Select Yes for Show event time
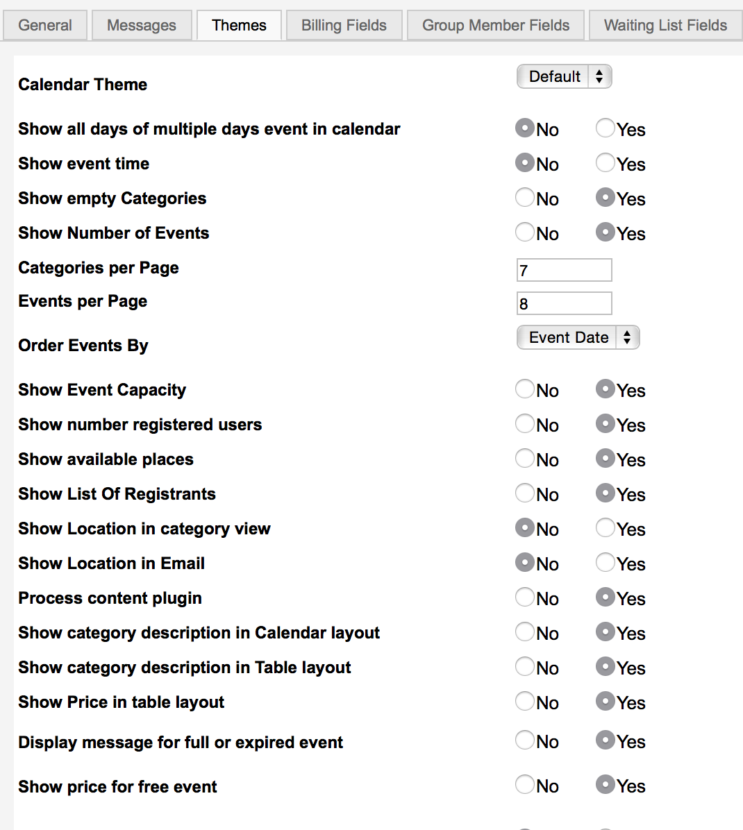Viewport: 743px width, 830px height. pyautogui.click(x=606, y=162)
